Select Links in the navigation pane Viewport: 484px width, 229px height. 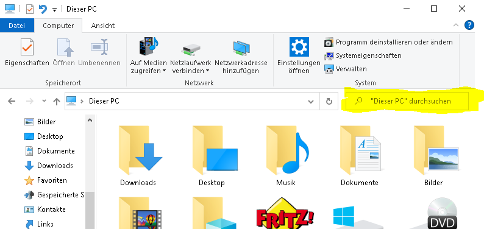[x=39, y=224]
